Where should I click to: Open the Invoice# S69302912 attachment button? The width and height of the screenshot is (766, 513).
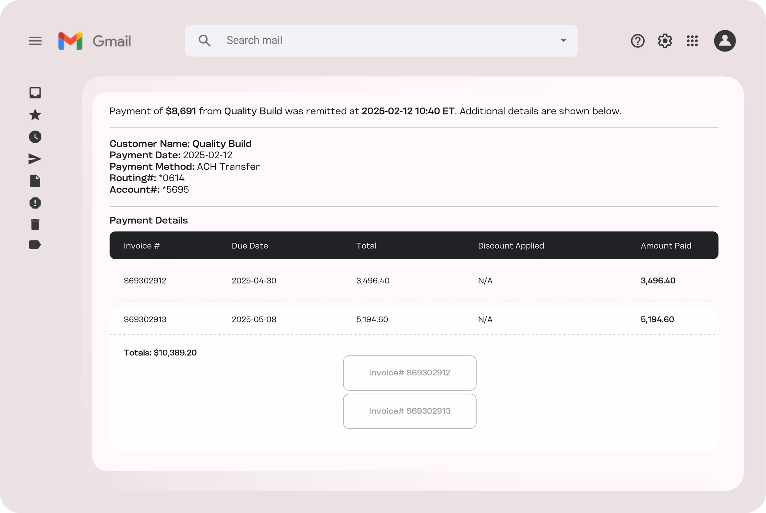(x=410, y=373)
